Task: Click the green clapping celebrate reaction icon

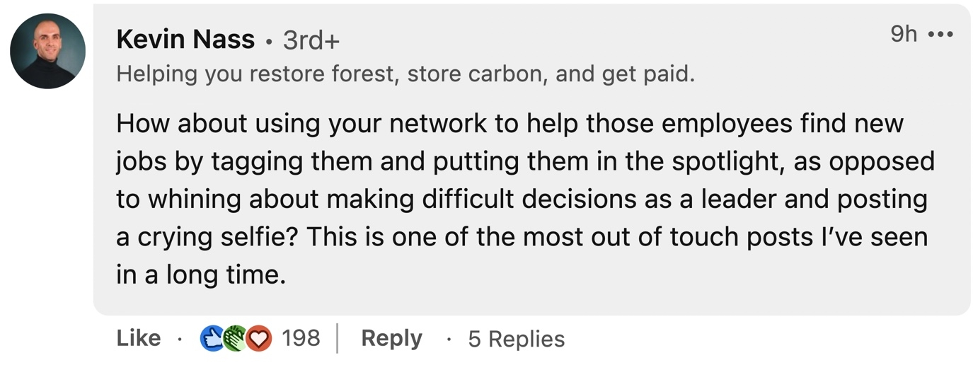Action: [236, 339]
